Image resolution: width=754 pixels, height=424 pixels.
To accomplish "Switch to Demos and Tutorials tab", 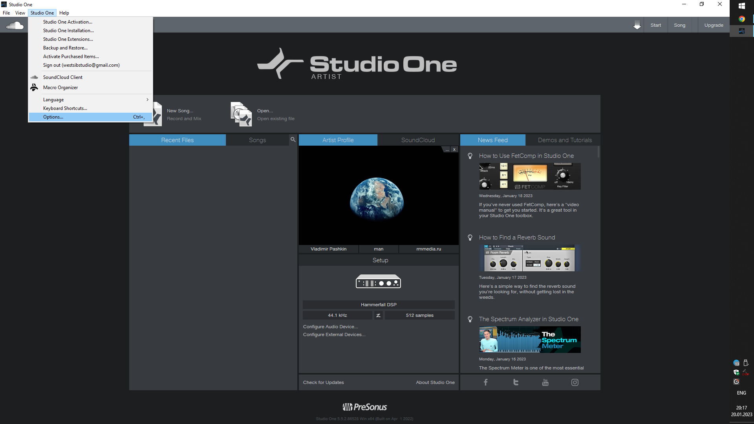I will tap(564, 140).
